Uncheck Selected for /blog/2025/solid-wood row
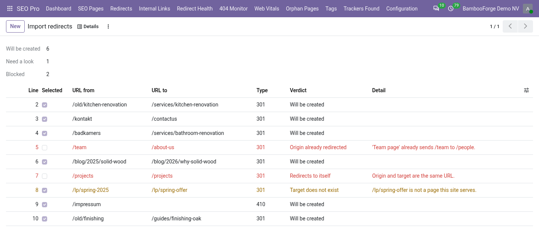The height and width of the screenshot is (238, 539). pyautogui.click(x=45, y=162)
